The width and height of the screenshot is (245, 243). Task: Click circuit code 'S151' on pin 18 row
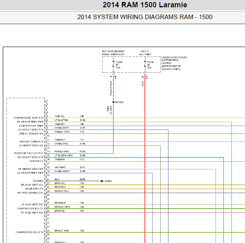point(82,168)
